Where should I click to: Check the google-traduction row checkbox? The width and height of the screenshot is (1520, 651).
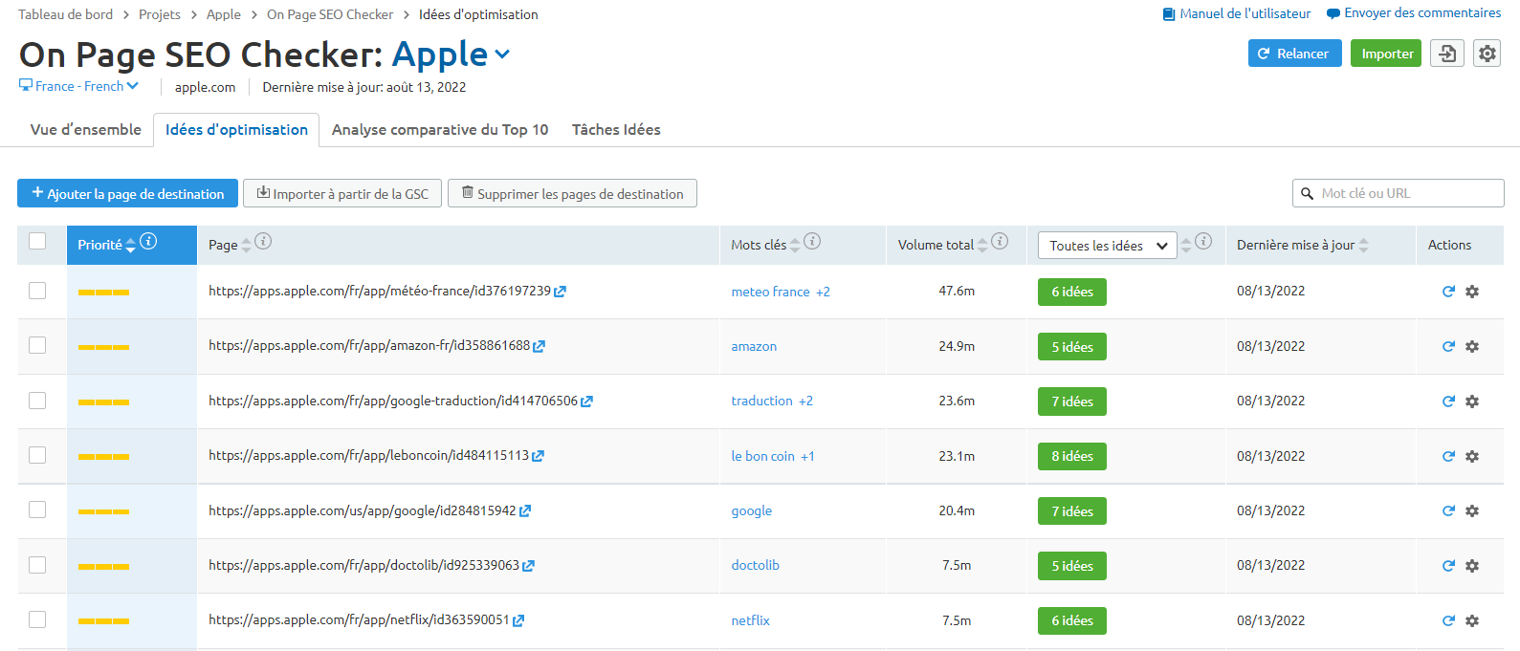pos(37,401)
